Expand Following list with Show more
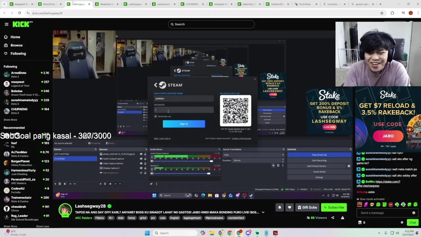This screenshot has width=421, height=237. tap(10, 120)
